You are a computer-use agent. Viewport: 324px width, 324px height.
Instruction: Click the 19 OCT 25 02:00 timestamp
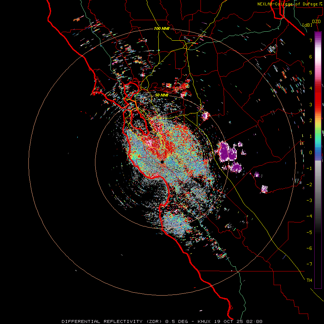coord(238,321)
